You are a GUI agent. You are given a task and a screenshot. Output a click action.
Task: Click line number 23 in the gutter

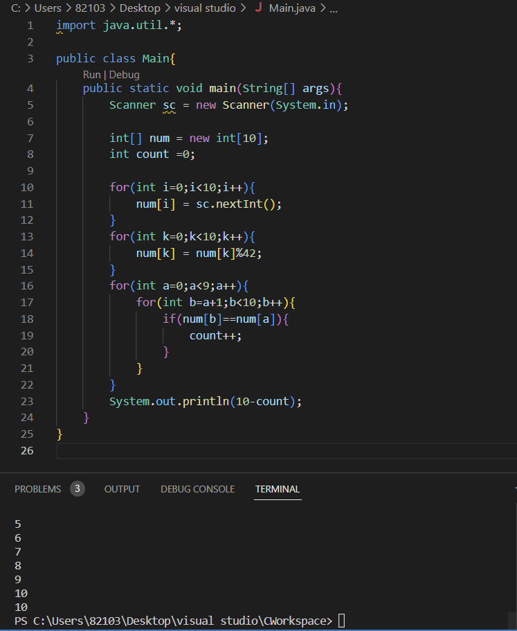(27, 401)
